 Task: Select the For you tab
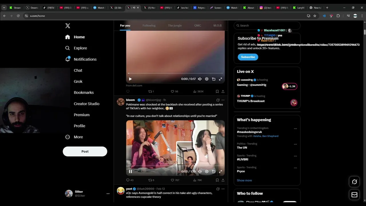click(x=125, y=25)
